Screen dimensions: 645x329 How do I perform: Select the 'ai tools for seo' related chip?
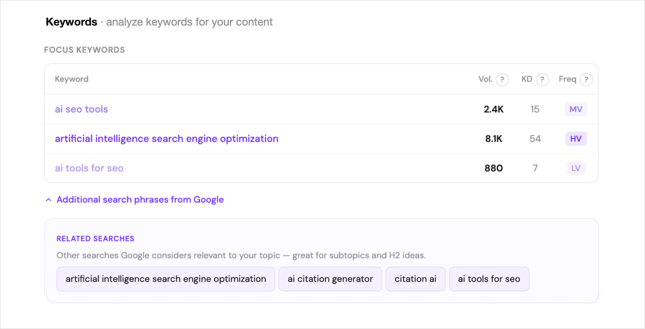click(x=489, y=279)
